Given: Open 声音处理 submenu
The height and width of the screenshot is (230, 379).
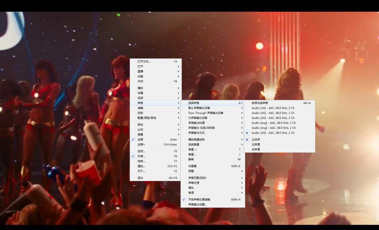Looking at the screenshot, I should (213, 183).
